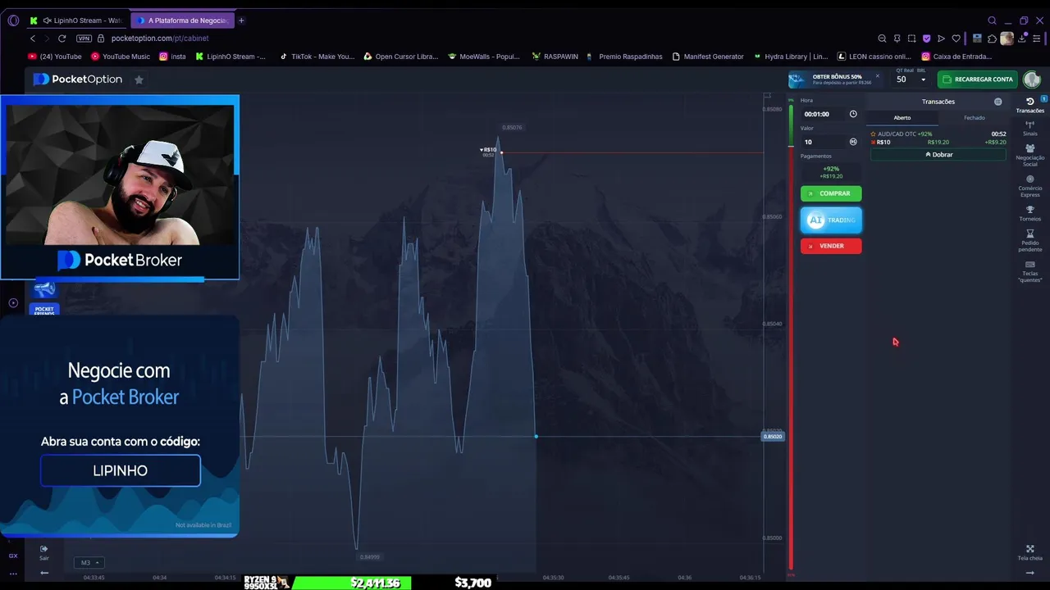Click the AI Trading button
The image size is (1050, 590).
pos(831,220)
